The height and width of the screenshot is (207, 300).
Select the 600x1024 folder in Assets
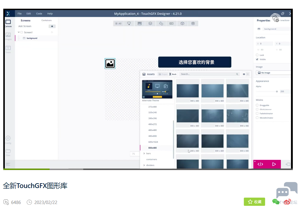[x=153, y=142]
